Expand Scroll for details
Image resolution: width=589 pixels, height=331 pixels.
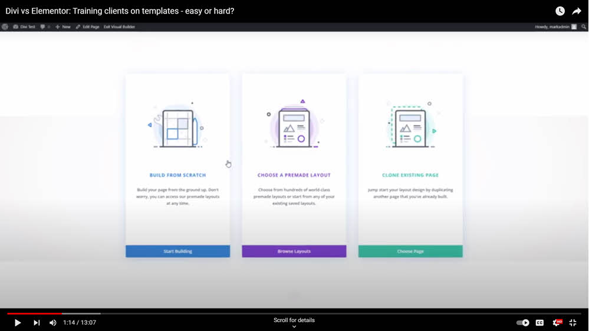[294, 322]
